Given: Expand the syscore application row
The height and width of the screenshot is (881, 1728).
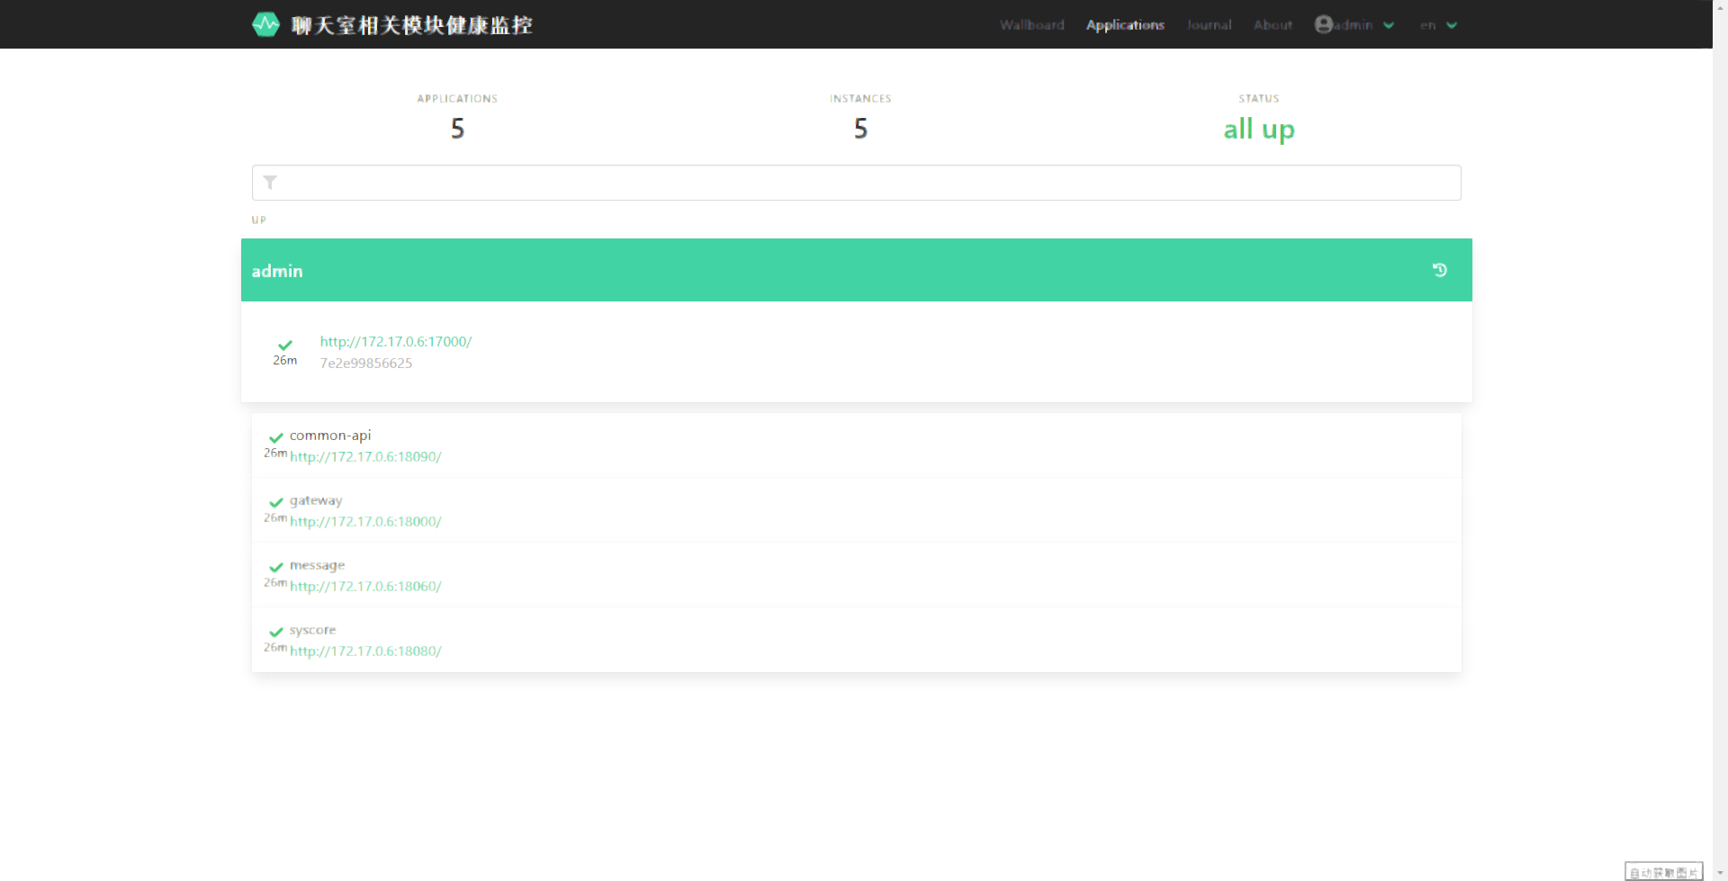Looking at the screenshot, I should coord(810,639).
